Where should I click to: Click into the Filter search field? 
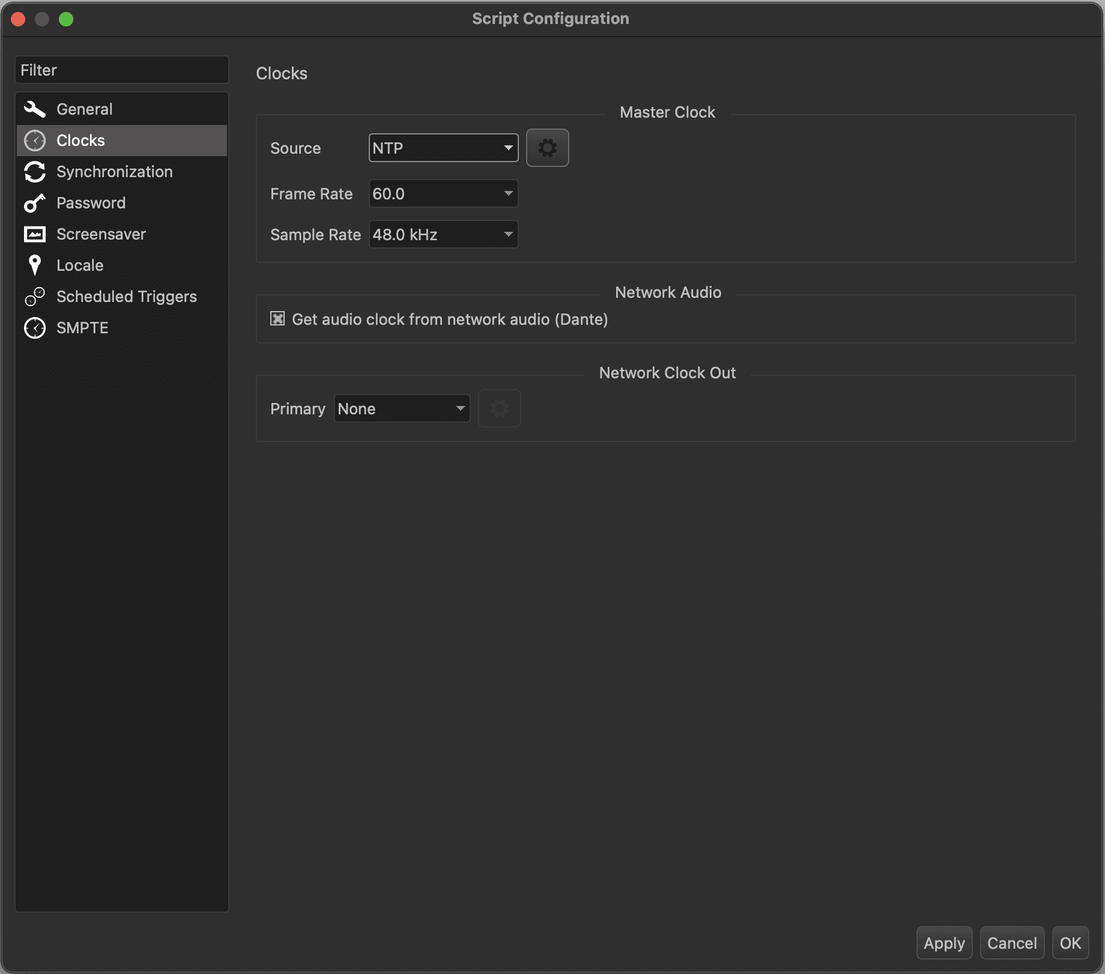pyautogui.click(x=122, y=70)
